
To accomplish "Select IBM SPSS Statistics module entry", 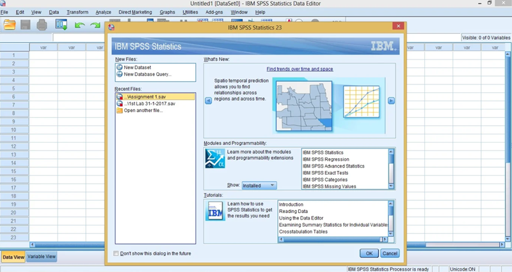I will pyautogui.click(x=323, y=152).
